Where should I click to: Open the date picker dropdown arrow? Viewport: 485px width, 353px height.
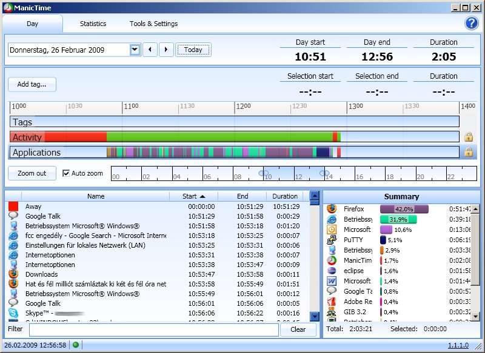pyautogui.click(x=135, y=50)
